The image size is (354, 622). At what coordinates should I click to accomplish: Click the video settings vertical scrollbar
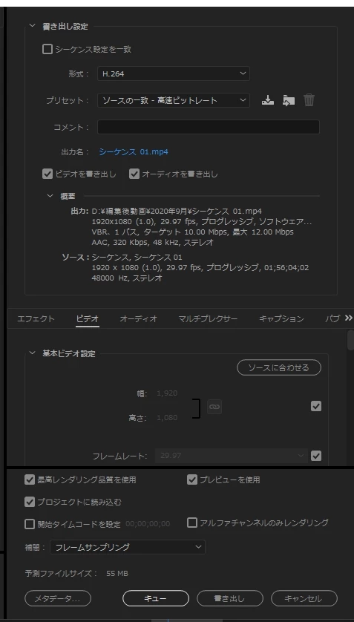pos(350,340)
